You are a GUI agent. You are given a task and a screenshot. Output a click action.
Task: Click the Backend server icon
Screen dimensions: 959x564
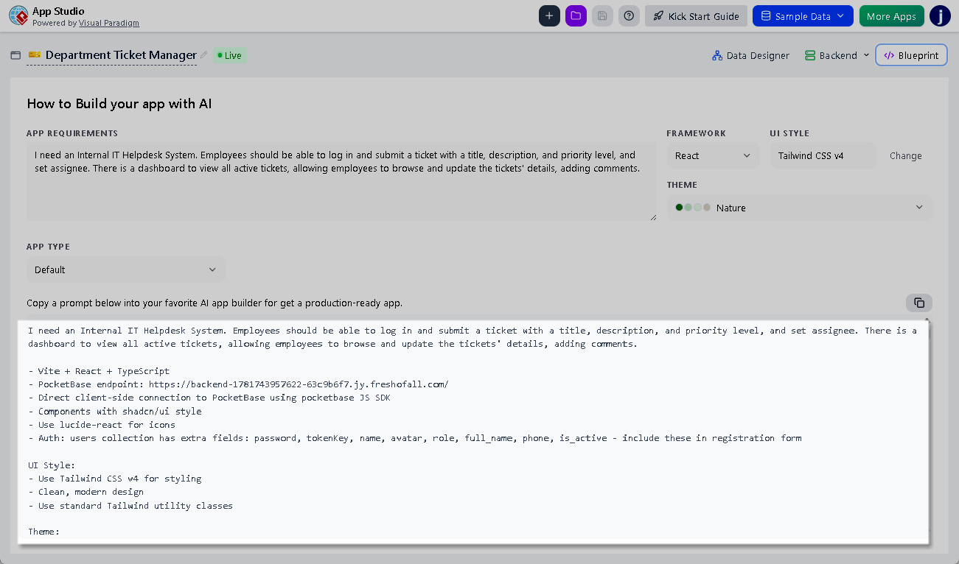pos(810,55)
